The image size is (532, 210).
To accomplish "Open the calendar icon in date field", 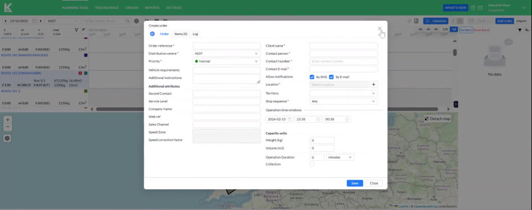I will pos(34,21).
